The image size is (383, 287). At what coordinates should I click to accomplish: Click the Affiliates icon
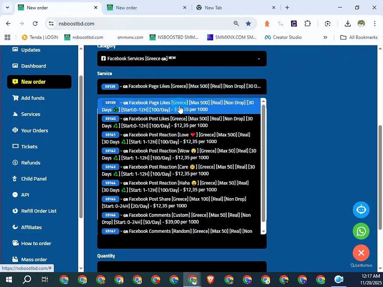pos(15,227)
